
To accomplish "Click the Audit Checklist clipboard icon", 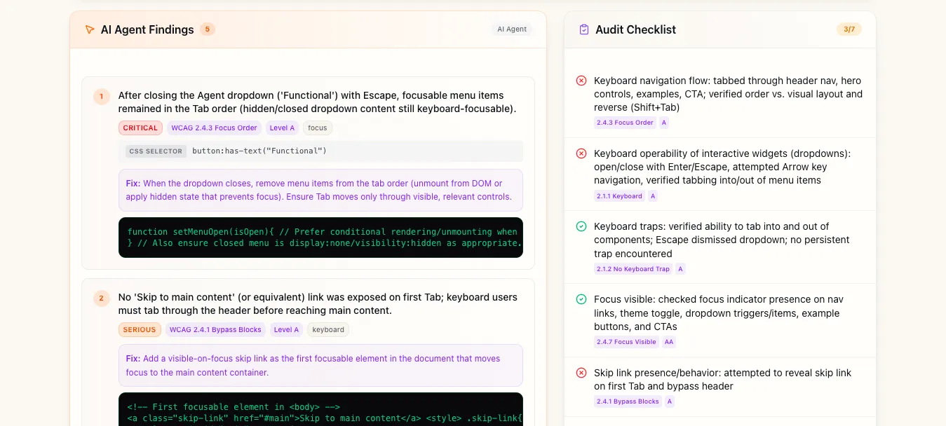I will [x=584, y=29].
